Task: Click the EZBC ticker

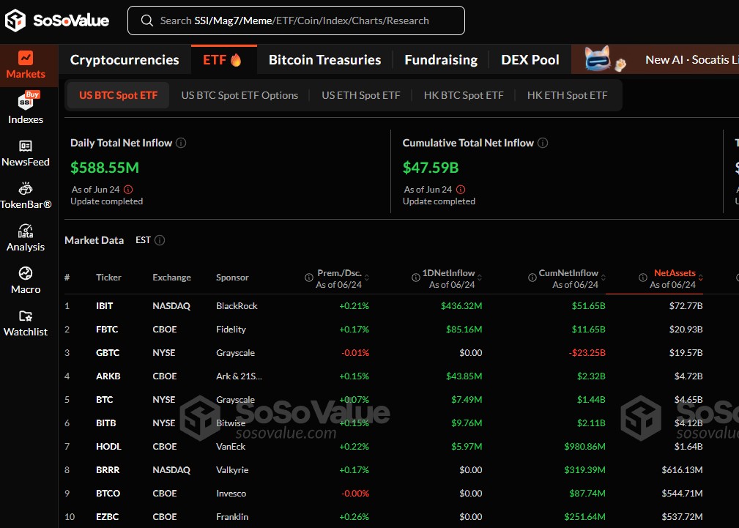Action: click(107, 517)
